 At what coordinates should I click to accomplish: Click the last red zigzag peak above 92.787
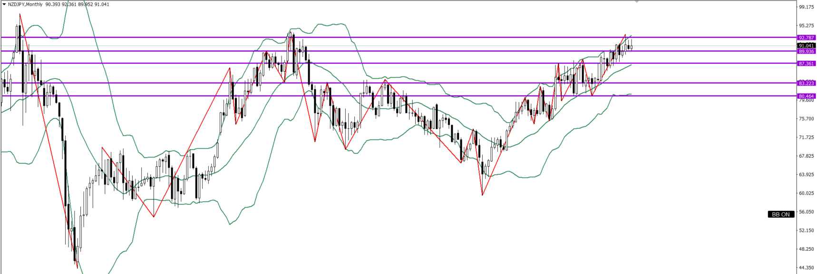625,35
